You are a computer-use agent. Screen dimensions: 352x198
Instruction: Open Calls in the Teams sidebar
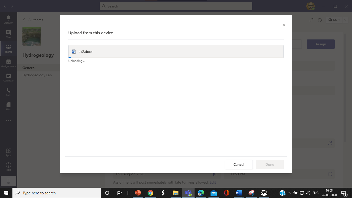9,92
